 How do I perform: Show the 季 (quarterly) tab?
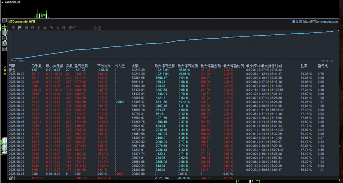click(x=39, y=28)
